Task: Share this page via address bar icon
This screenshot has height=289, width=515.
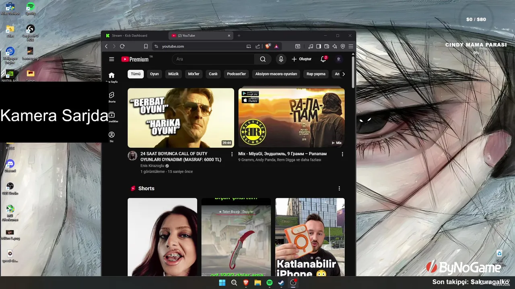Action: (x=257, y=46)
